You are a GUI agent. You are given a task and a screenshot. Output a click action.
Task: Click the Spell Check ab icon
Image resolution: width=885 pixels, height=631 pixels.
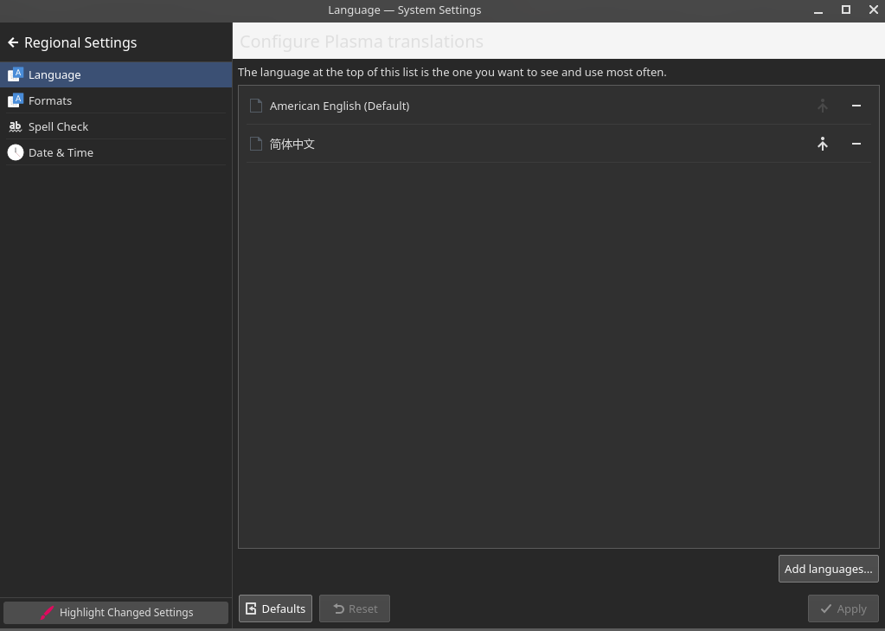(16, 126)
